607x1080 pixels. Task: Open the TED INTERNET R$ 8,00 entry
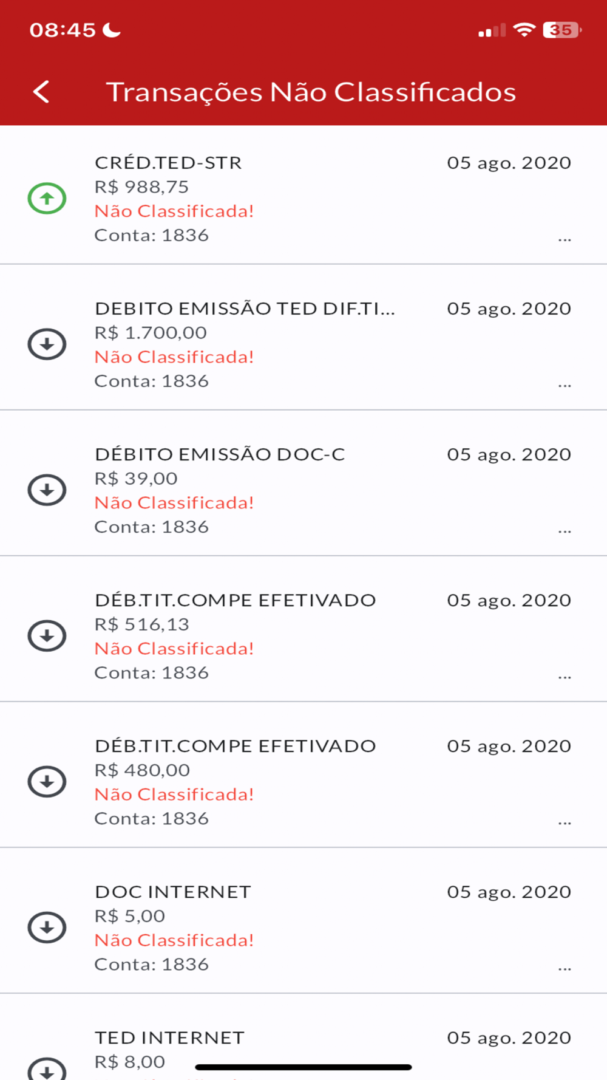(303, 1037)
